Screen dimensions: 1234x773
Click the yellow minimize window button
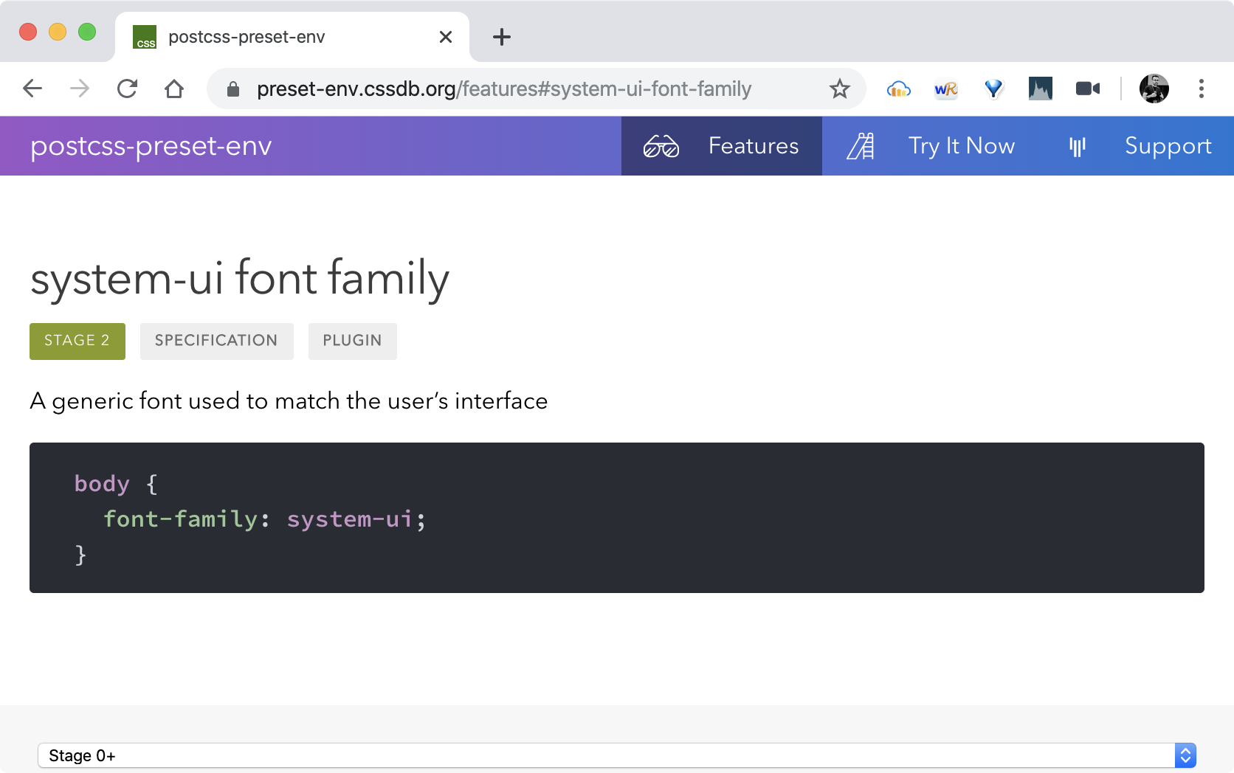pos(58,32)
